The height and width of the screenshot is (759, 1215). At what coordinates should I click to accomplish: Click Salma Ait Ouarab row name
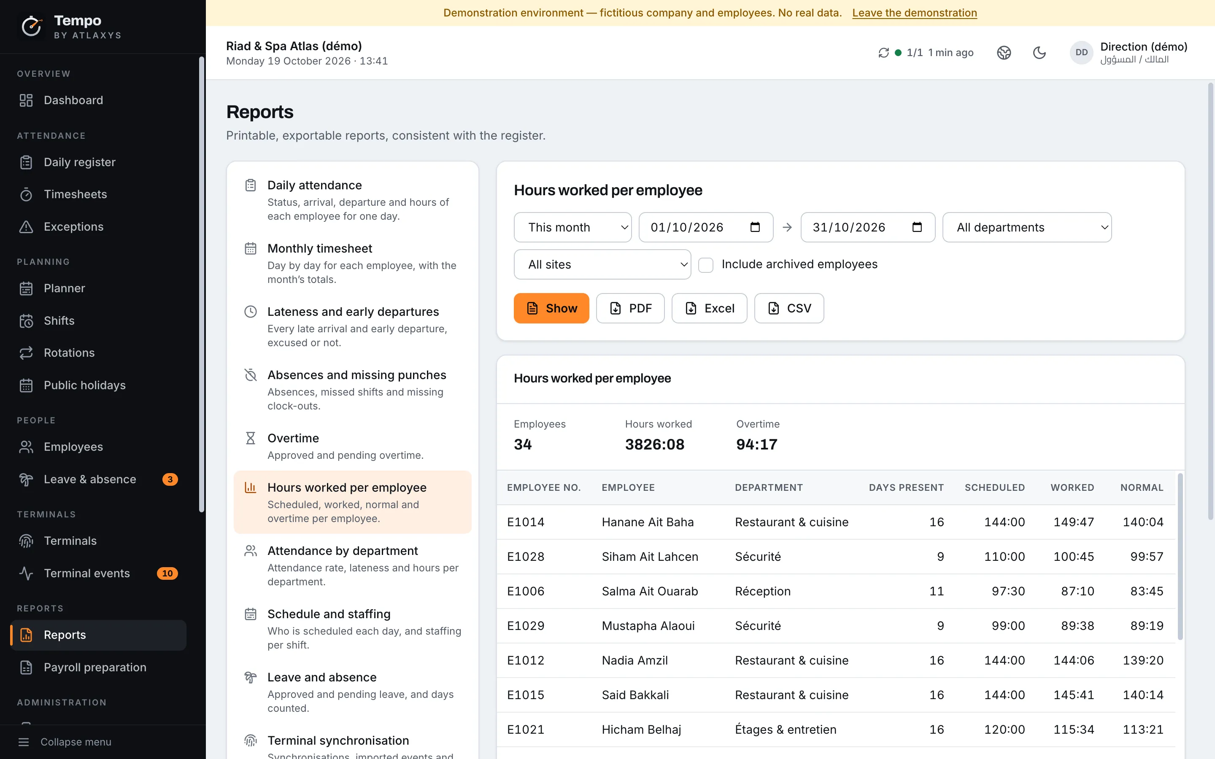(650, 591)
